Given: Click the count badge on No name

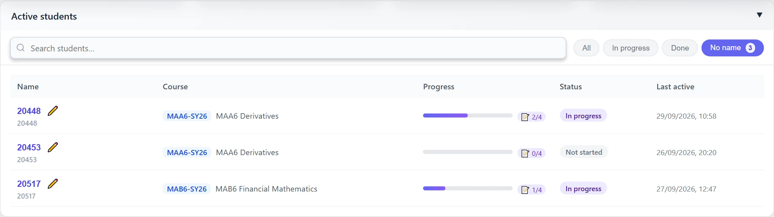Looking at the screenshot, I should 750,48.
